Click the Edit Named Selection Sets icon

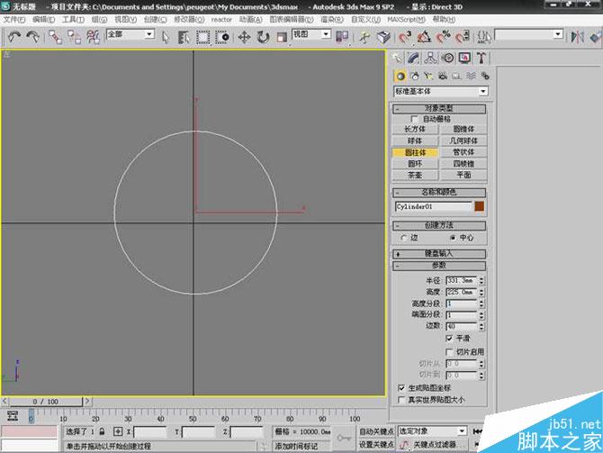[484, 37]
